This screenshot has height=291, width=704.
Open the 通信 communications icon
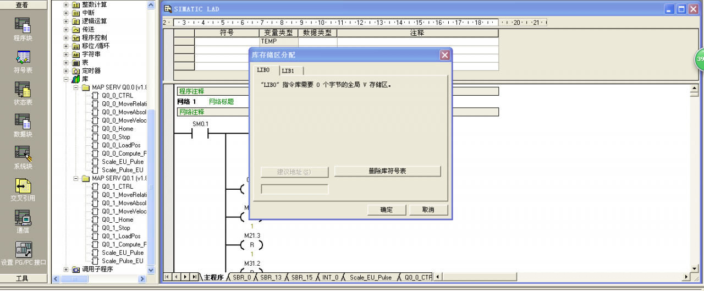point(23,217)
